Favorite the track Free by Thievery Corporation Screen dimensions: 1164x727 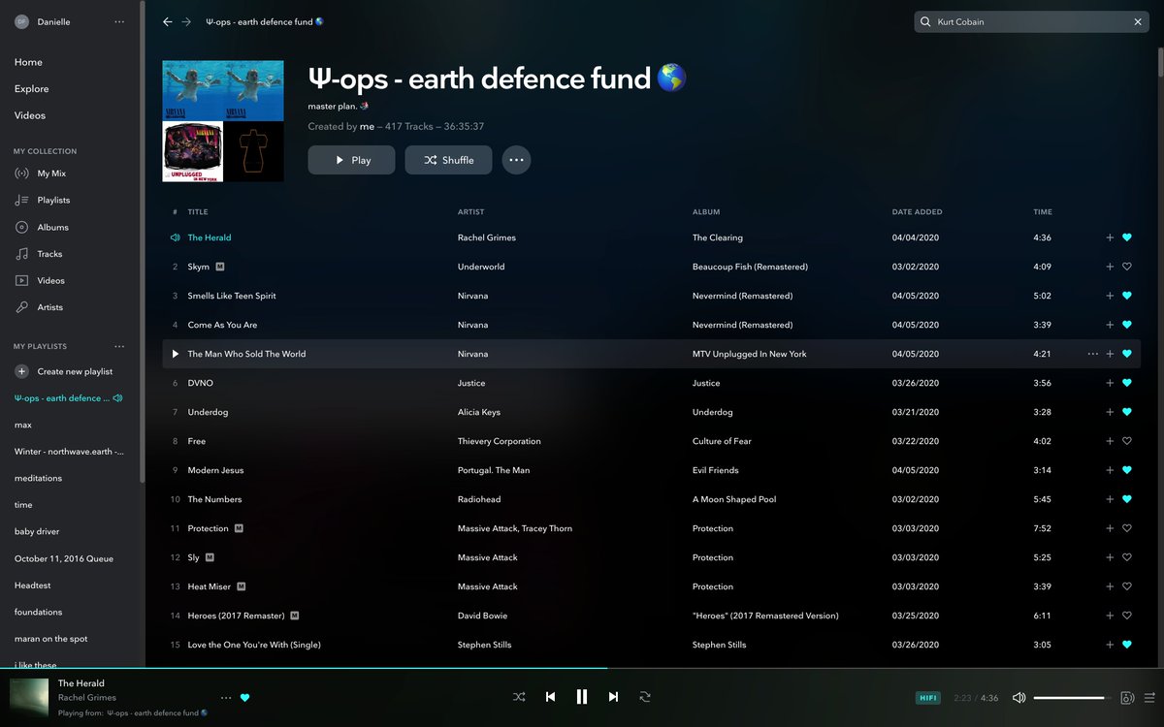tap(1126, 441)
